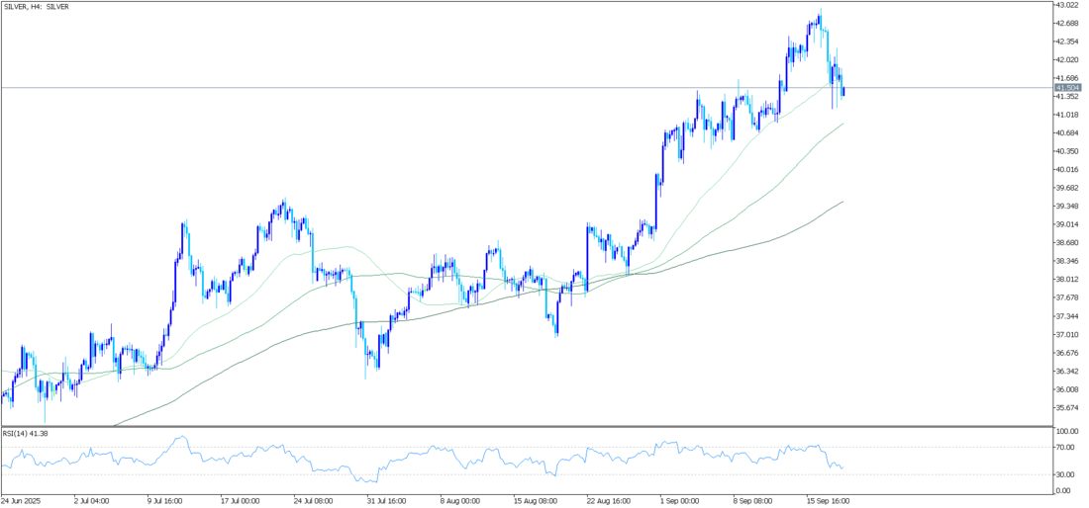Click the RSI(14) indicator label
The height and width of the screenshot is (508, 1089).
[27, 433]
